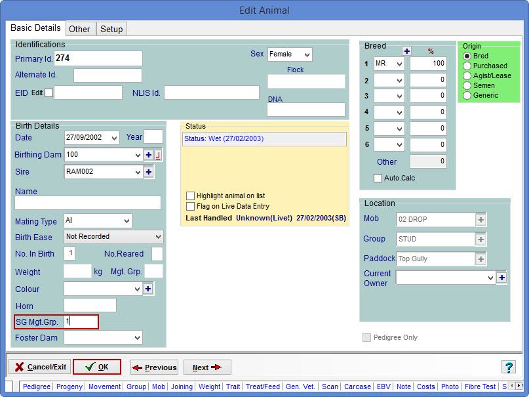Click the birth Weight field
This screenshot has width=529, height=397.
[x=77, y=271]
